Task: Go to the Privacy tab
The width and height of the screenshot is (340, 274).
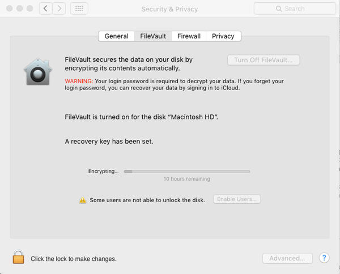Action: [x=223, y=36]
